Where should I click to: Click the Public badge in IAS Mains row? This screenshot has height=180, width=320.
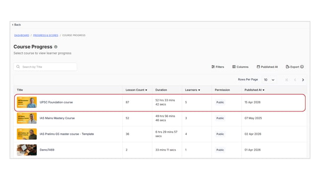click(220, 118)
